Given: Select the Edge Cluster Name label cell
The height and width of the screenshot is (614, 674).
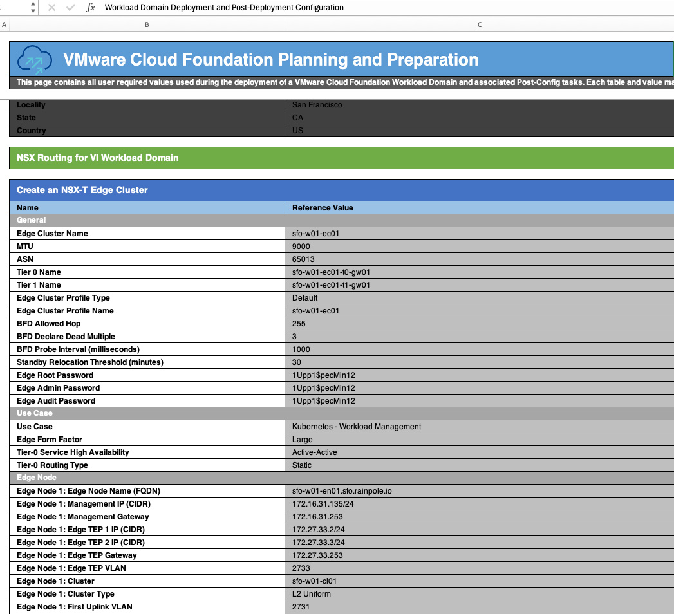Looking at the screenshot, I should pyautogui.click(x=147, y=234).
